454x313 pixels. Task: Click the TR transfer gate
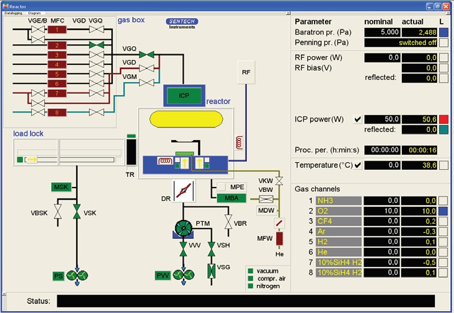point(131,151)
